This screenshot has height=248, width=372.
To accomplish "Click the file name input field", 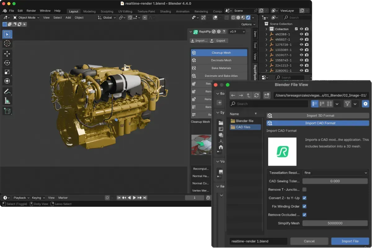I will [x=258, y=241].
